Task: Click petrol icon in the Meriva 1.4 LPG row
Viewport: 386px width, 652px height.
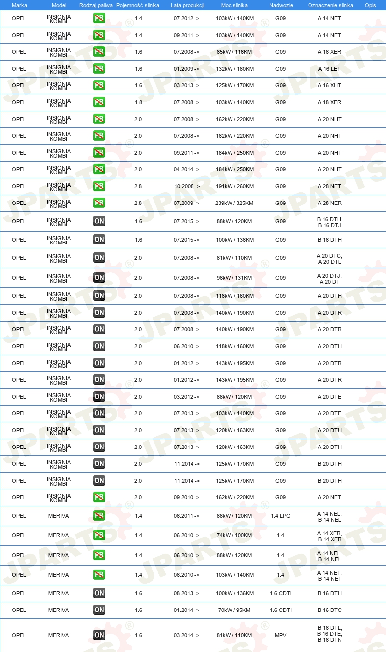Action: point(99,516)
